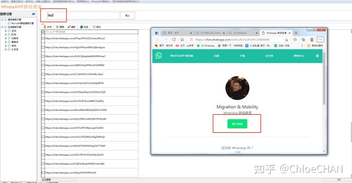Viewport: 352px width, 183px height.
Task: Open the 其他收藏夹 bookmarks folder
Action: 315,46
